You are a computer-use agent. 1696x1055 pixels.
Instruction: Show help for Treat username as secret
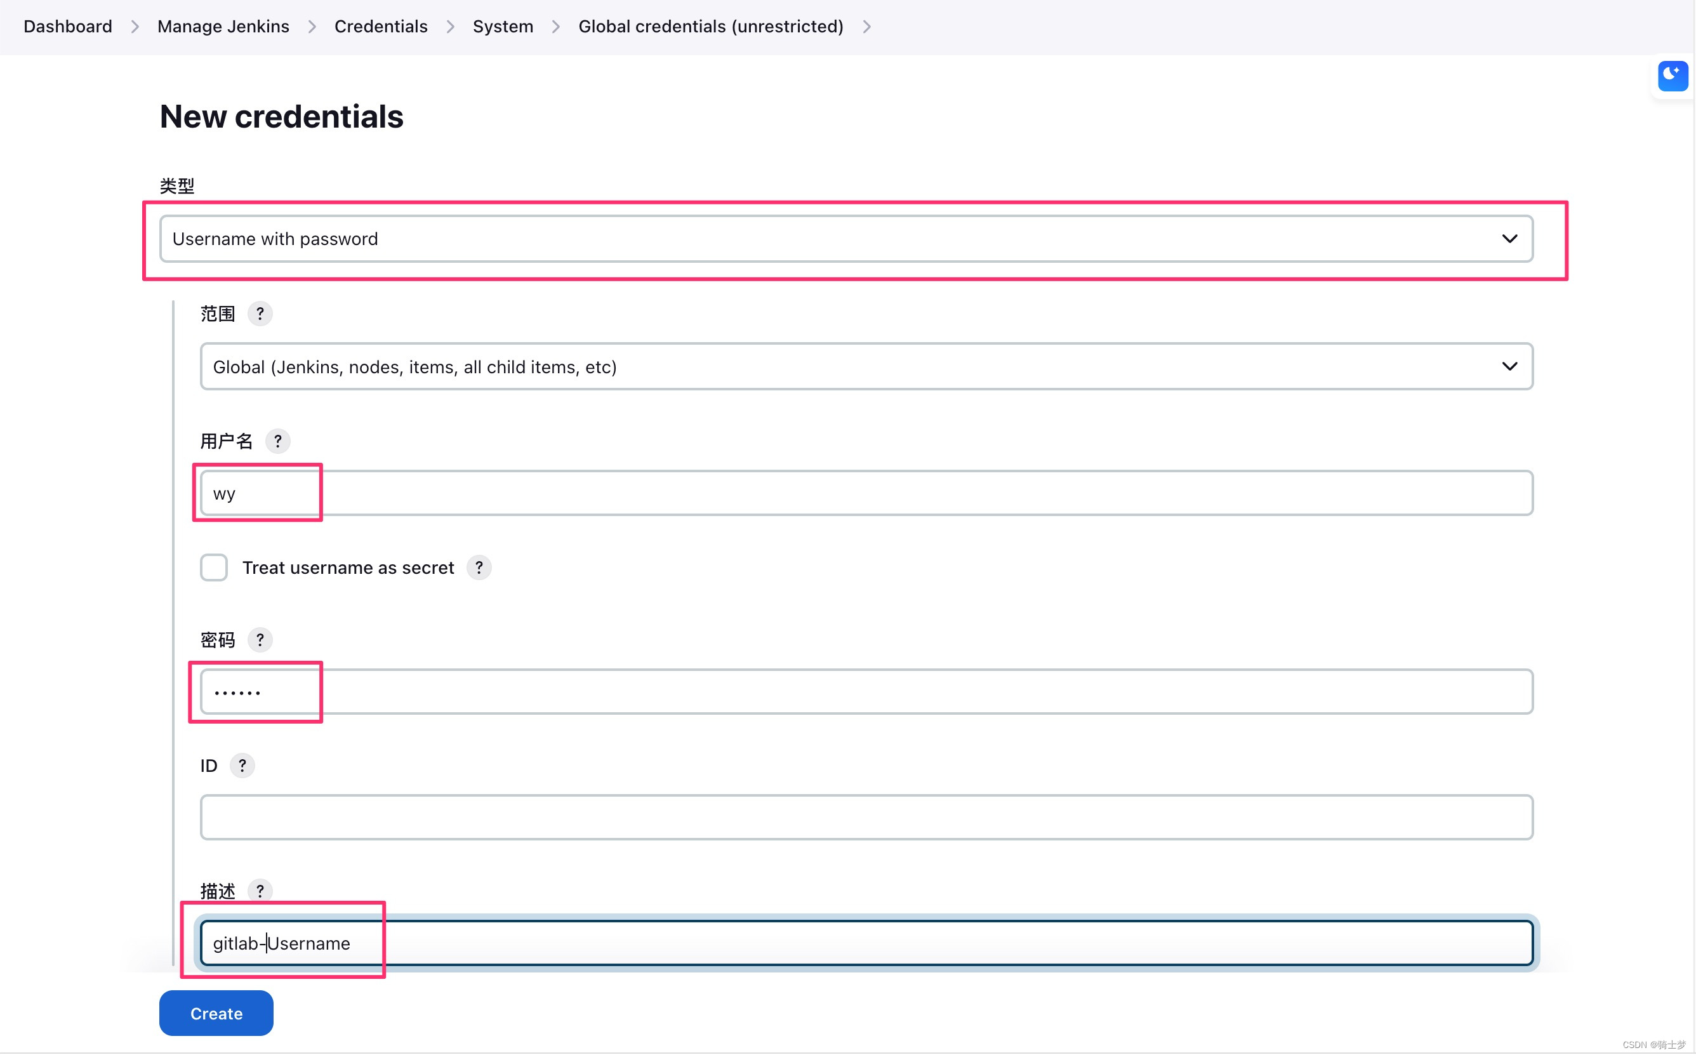[479, 567]
